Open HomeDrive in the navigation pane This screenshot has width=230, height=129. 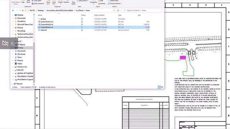pyautogui.click(x=22, y=21)
